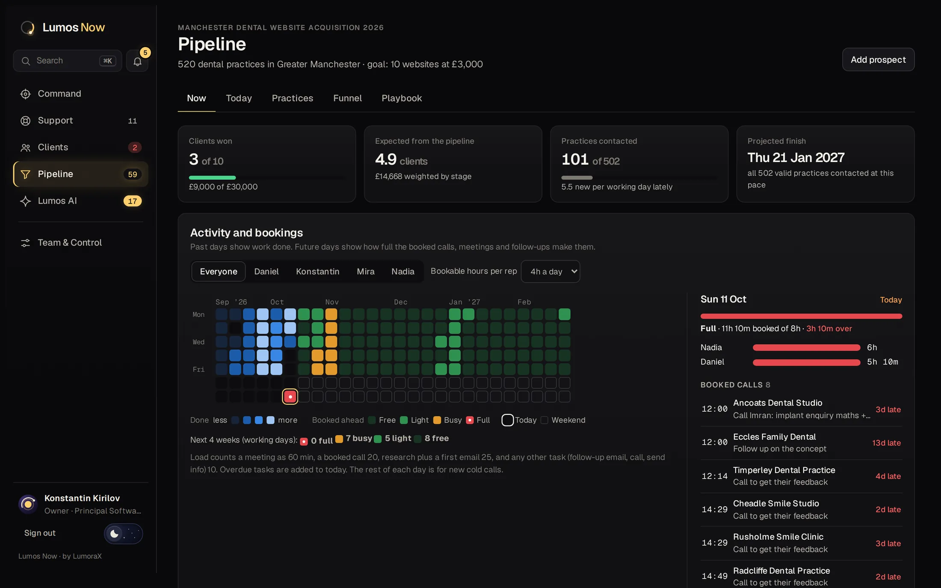Click the Sign out link

[x=40, y=533]
